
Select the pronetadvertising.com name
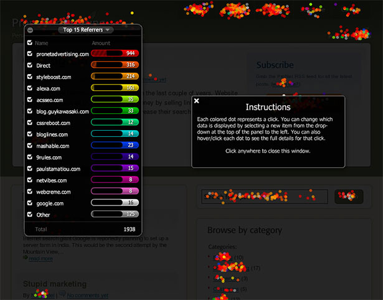point(62,54)
